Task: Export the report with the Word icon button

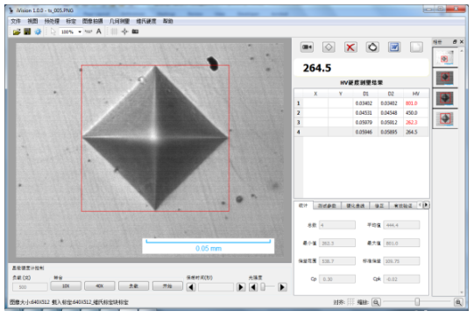Action: point(394,47)
